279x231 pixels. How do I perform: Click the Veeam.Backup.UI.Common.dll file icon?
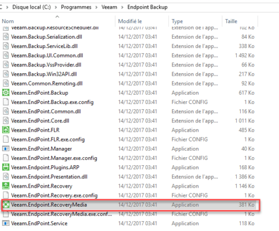[x=6, y=55]
